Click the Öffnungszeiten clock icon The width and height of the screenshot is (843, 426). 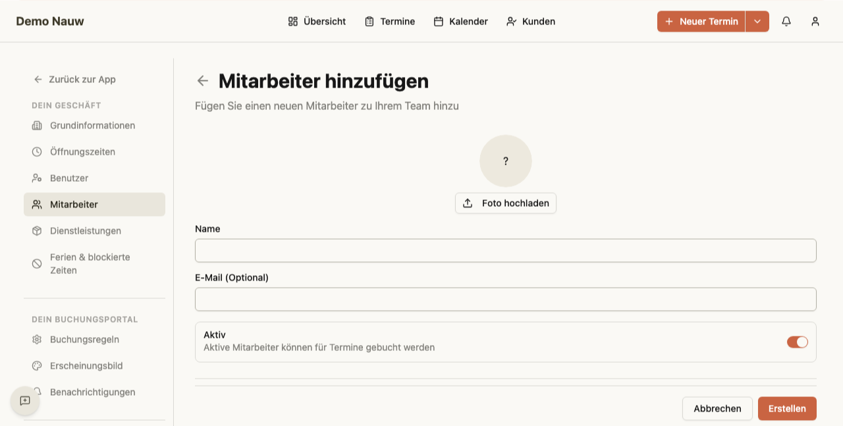coord(37,151)
